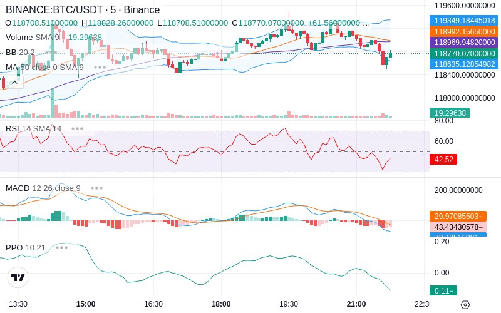This screenshot has width=501, height=313.
Task: Click the 18:00 time axis label
Action: 221,304
